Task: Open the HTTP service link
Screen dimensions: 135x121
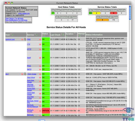Action: [x=29, y=49]
